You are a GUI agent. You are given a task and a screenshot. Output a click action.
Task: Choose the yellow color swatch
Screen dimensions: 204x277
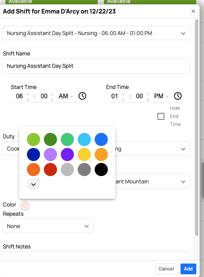(84, 154)
